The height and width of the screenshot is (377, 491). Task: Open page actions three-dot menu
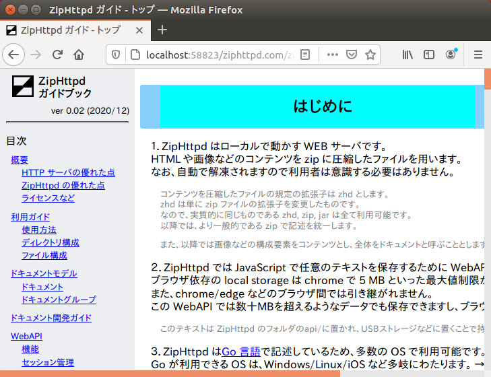332,55
